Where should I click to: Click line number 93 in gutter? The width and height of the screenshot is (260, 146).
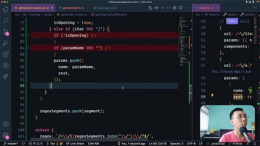click(22, 86)
